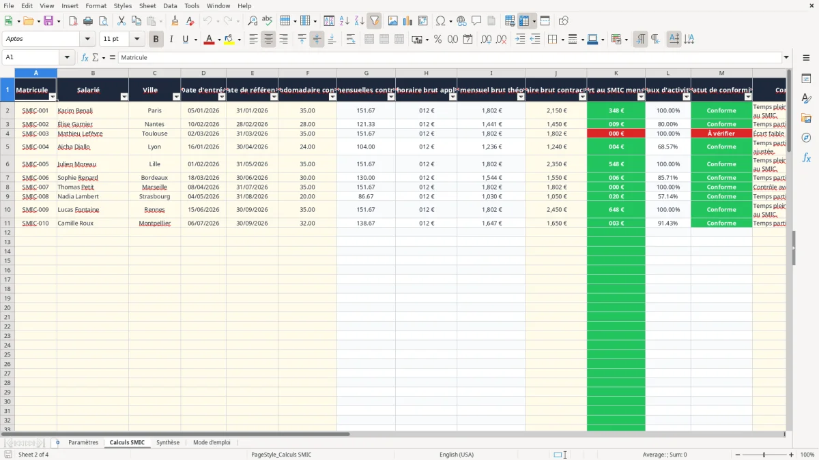Toggle Freeze Rows and Columns
The width and height of the screenshot is (819, 460).
[524, 21]
